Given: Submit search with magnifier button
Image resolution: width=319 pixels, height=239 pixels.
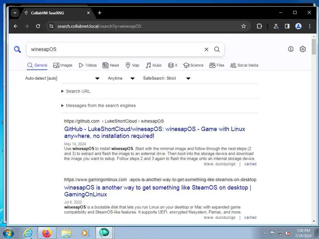Looking at the screenshot, I should (x=217, y=49).
